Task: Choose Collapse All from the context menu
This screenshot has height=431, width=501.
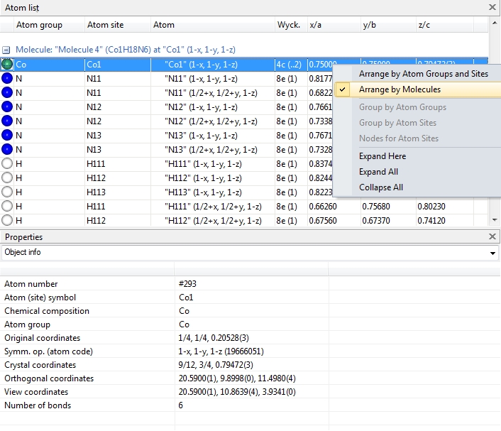Action: [381, 187]
